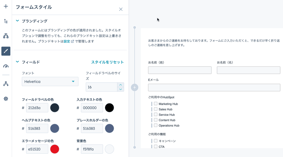Click the external link icon beside 設定
Screen dimensions: 283x157
72,41
